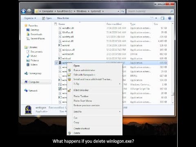Click the Windows breadcrumb segment
The height and width of the screenshot is (147, 196).
click(81, 11)
